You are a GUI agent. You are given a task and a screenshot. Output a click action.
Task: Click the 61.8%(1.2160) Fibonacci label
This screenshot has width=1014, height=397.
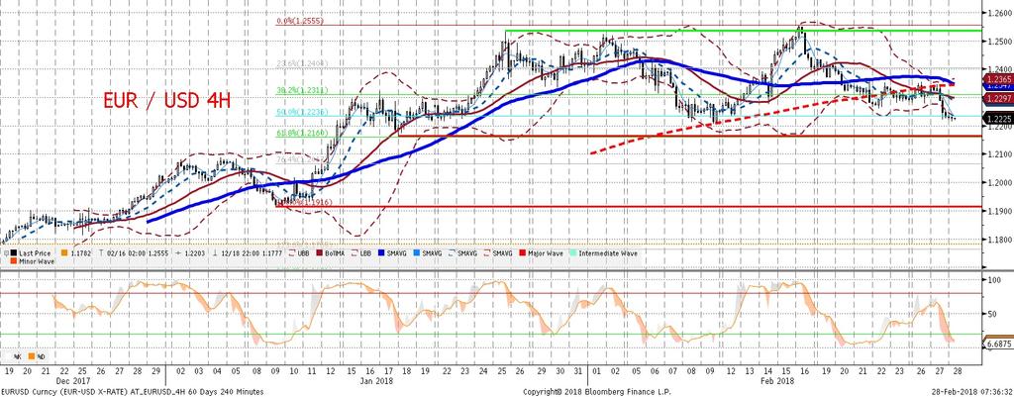pos(304,133)
